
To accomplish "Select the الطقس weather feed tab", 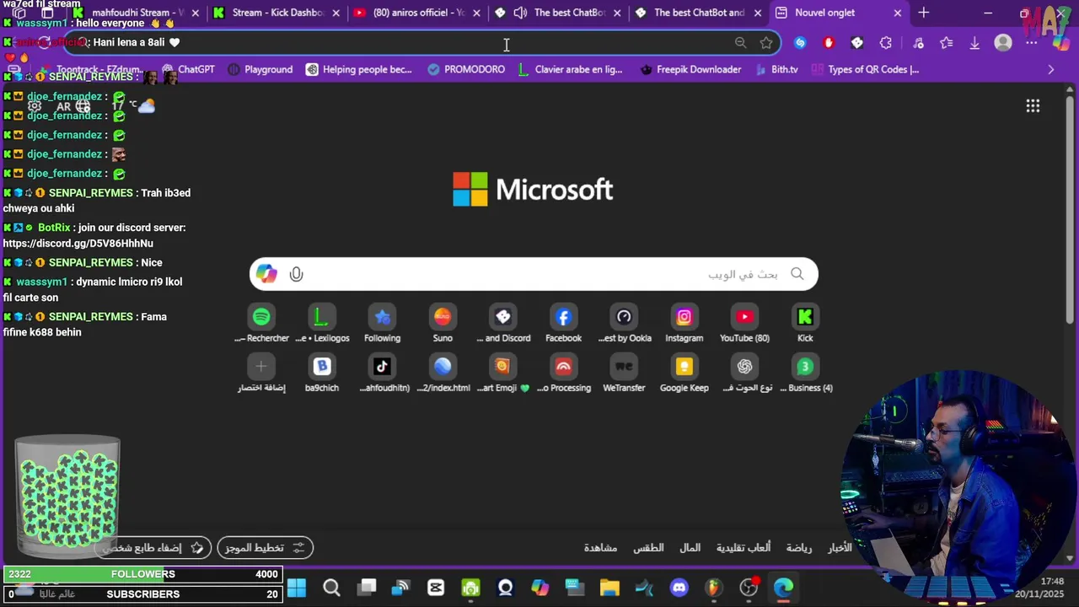I will 648,548.
